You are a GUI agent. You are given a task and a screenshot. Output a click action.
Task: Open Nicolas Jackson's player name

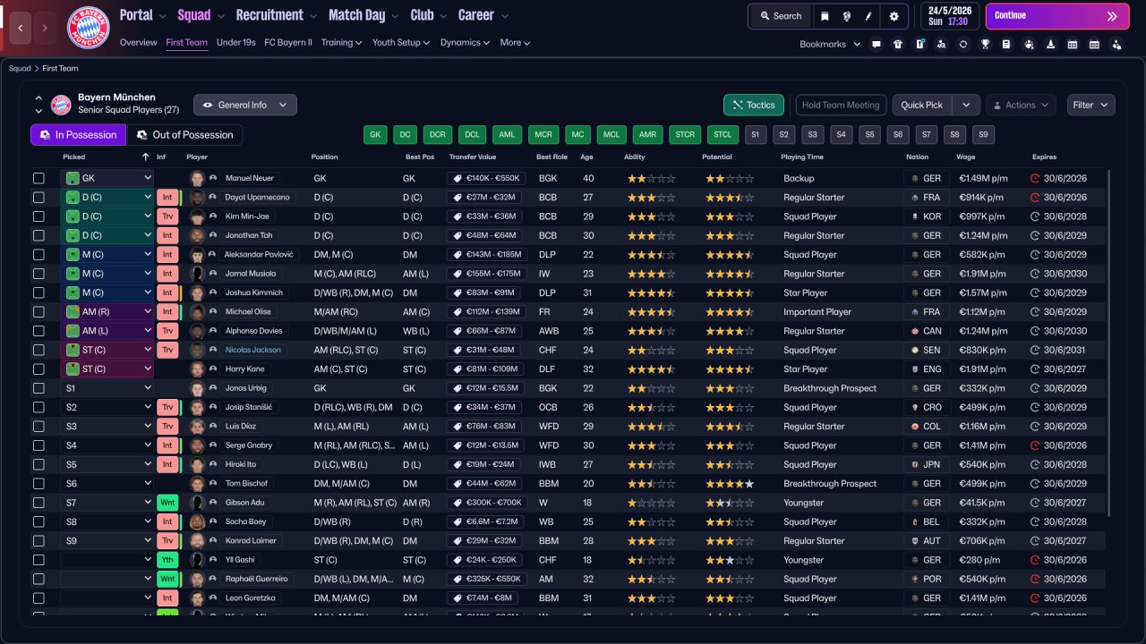click(x=252, y=350)
